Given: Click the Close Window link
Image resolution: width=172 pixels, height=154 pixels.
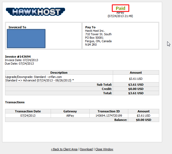Looking at the screenshot, I should click(104, 149).
